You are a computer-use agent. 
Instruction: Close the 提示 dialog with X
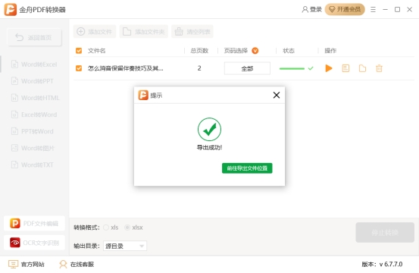tap(277, 96)
